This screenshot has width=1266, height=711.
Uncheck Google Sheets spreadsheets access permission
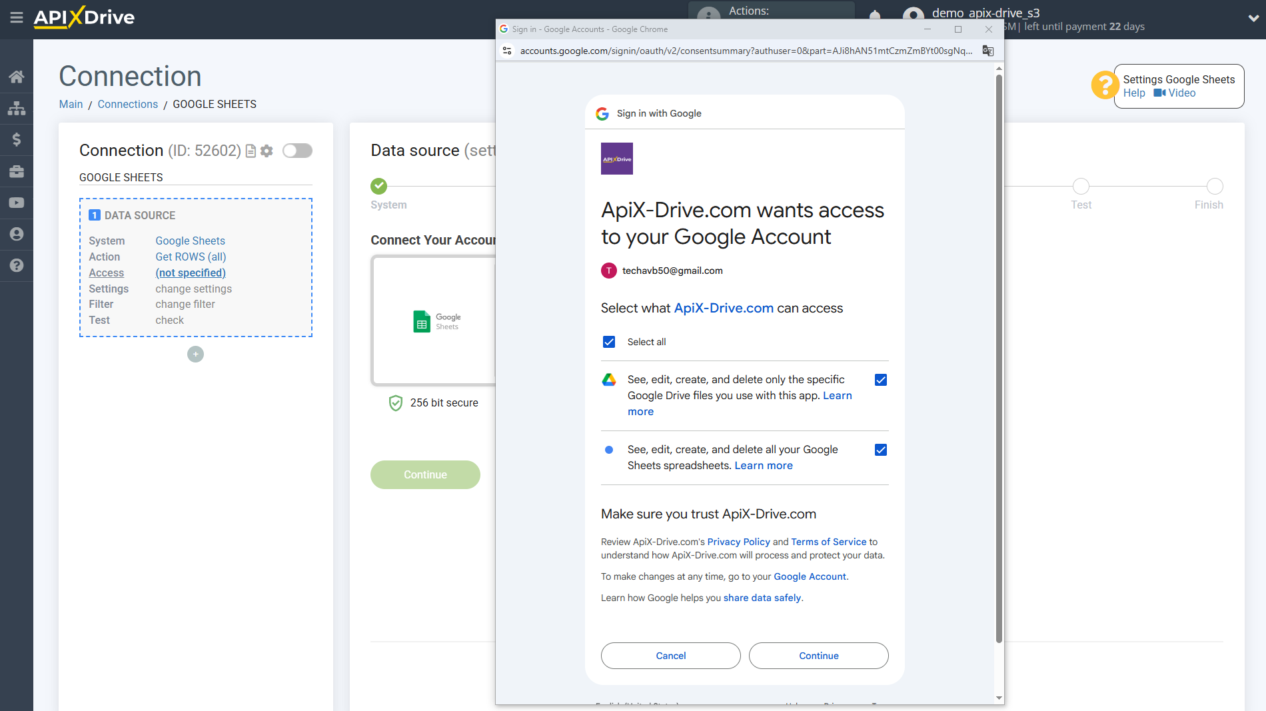pyautogui.click(x=881, y=449)
